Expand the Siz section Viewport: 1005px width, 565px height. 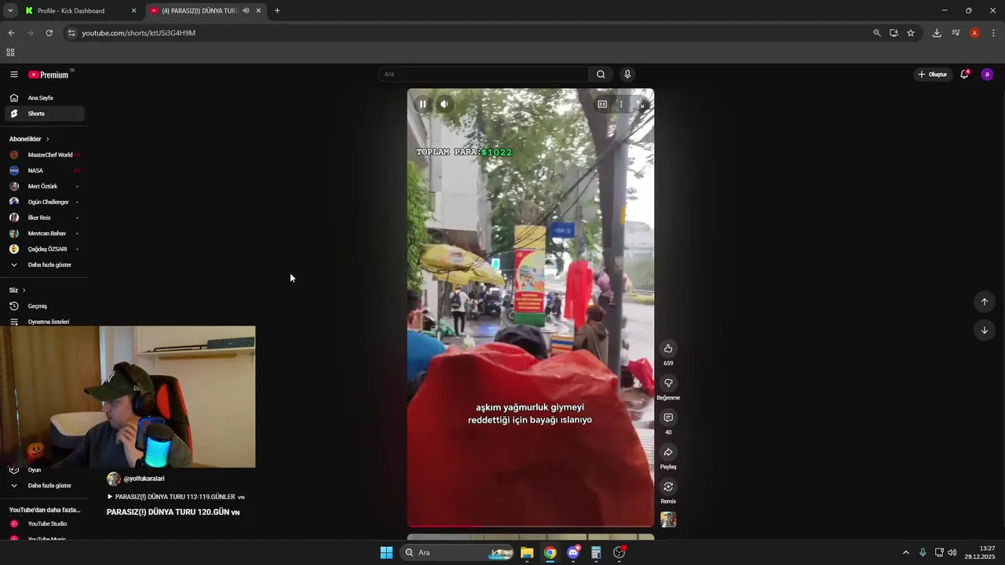click(17, 290)
